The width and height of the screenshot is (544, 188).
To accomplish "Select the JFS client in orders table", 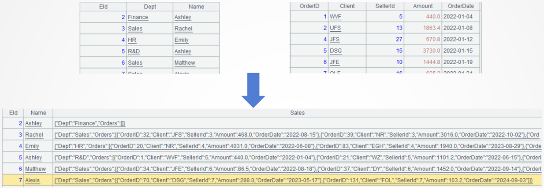I will (x=335, y=39).
